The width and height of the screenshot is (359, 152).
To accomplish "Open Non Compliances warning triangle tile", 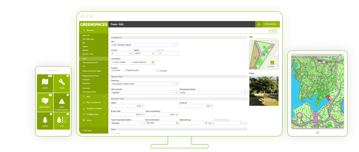I will pos(62,102).
